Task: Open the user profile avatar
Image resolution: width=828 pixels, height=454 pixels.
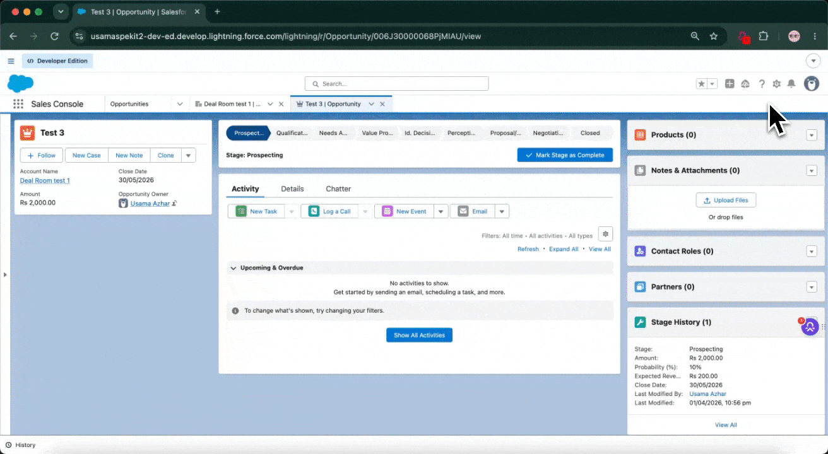Action: point(811,84)
